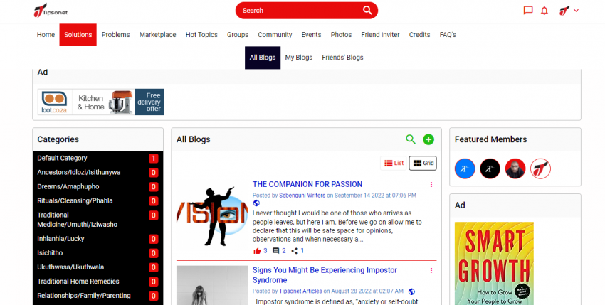Open the Marketplace menu item
The height and width of the screenshot is (305, 605).
(x=157, y=35)
